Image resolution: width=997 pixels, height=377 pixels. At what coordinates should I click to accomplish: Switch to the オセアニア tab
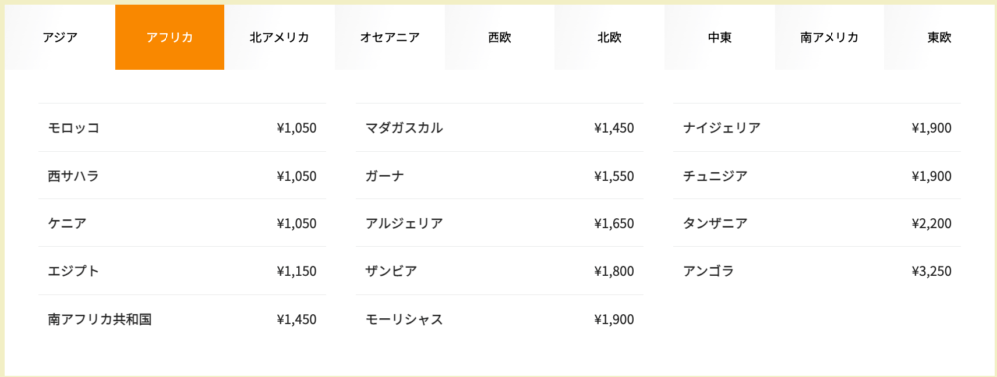pos(390,37)
